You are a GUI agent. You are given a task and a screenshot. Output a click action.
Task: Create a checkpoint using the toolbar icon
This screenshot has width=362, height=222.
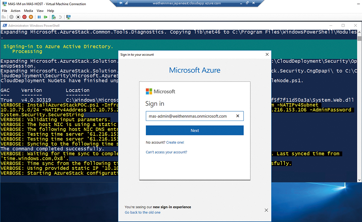click(x=54, y=17)
